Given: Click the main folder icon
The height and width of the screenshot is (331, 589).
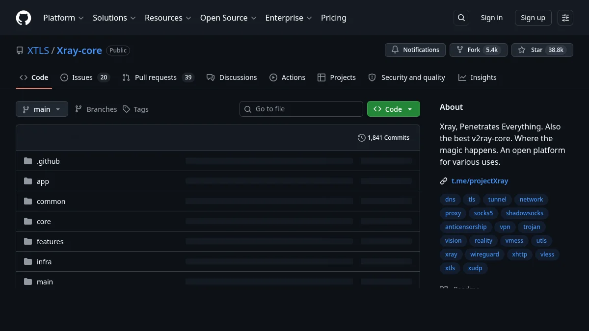Looking at the screenshot, I should 28,282.
